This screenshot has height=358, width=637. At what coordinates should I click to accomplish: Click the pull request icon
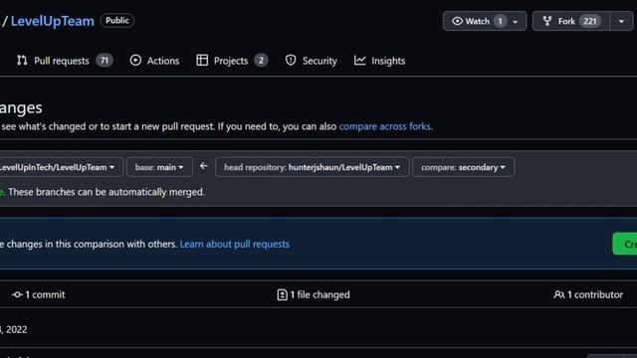click(22, 61)
